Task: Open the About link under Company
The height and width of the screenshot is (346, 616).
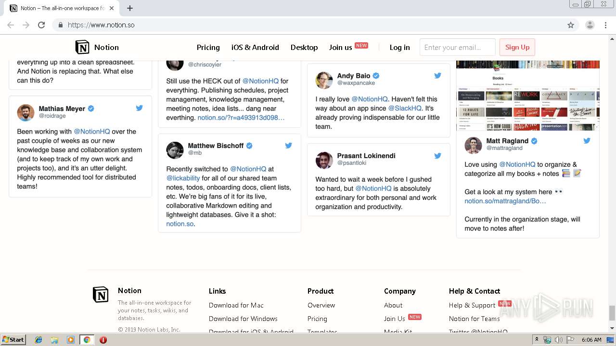Action: click(393, 305)
